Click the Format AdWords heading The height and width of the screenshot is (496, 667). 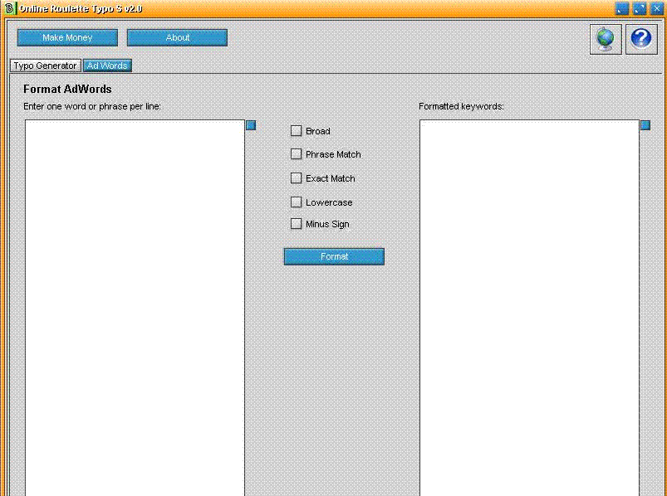coord(67,90)
